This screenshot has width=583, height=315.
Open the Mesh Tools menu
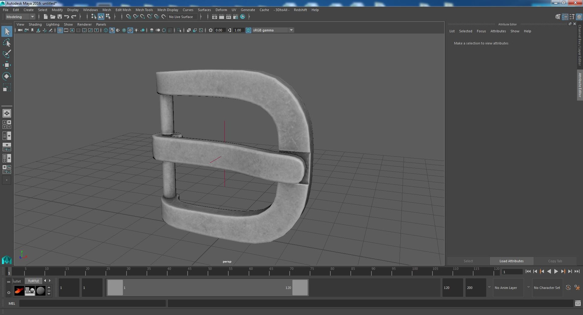[x=144, y=10]
